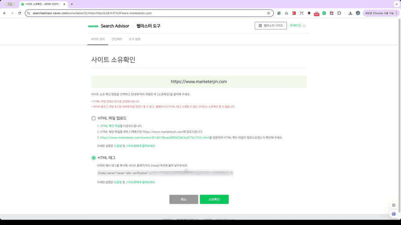This screenshot has height=225, width=401.
Task: Click the camera screenshot extension icon
Action: (x=286, y=13)
